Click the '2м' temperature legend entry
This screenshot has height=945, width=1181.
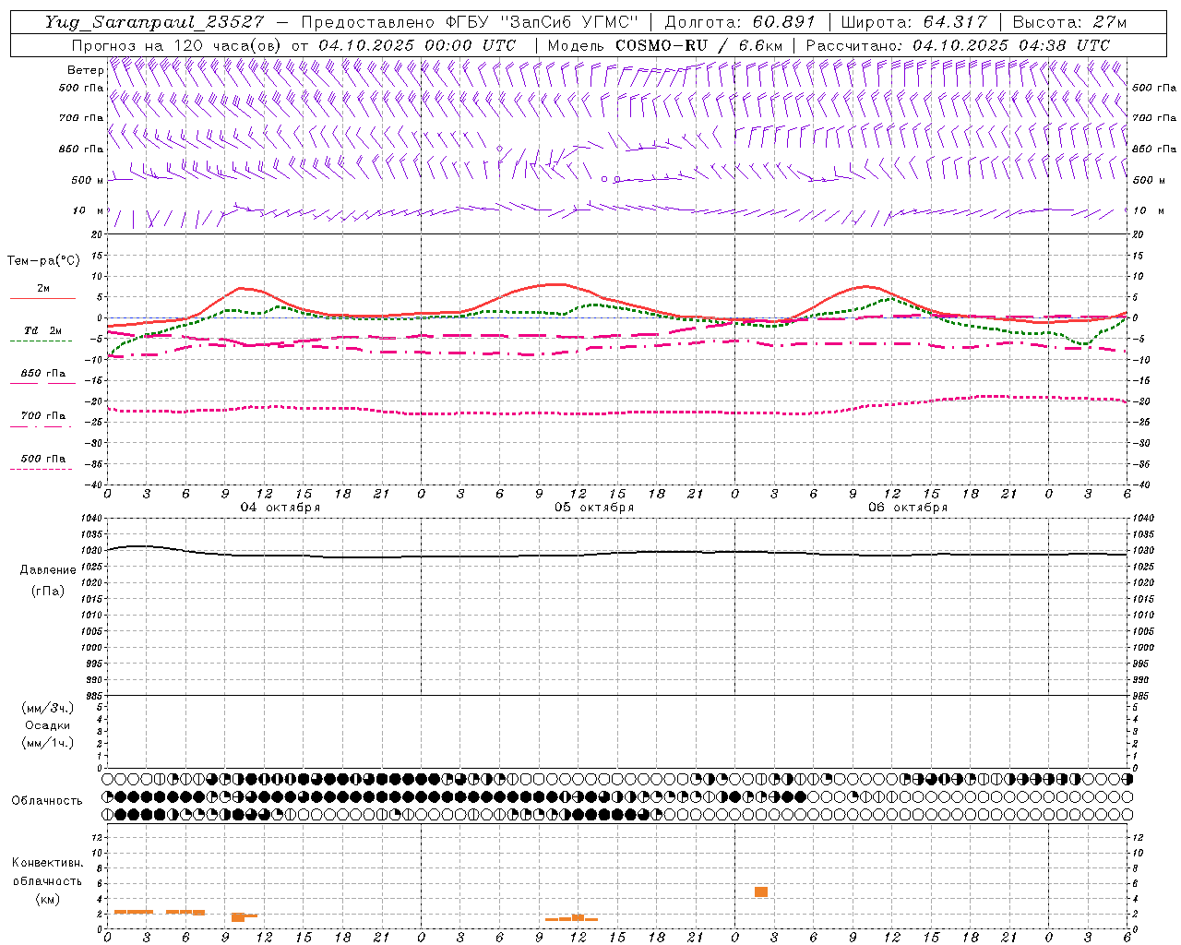[43, 289]
